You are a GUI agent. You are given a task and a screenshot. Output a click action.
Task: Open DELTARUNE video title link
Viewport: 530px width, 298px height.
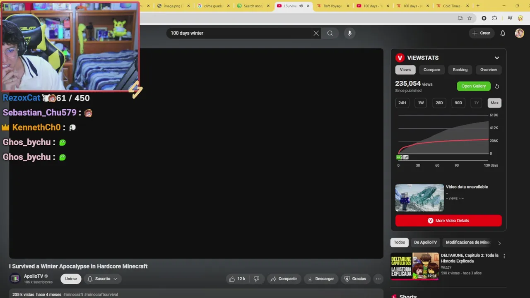[x=470, y=258]
